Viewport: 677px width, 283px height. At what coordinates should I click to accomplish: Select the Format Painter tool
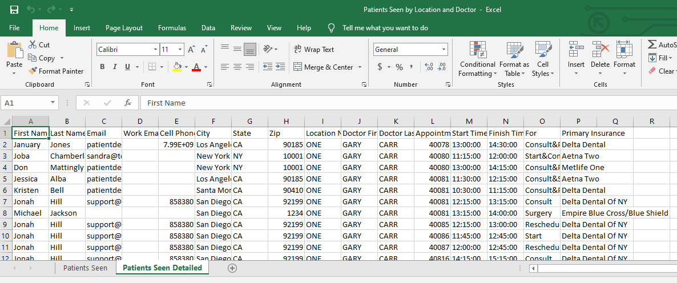(55, 71)
